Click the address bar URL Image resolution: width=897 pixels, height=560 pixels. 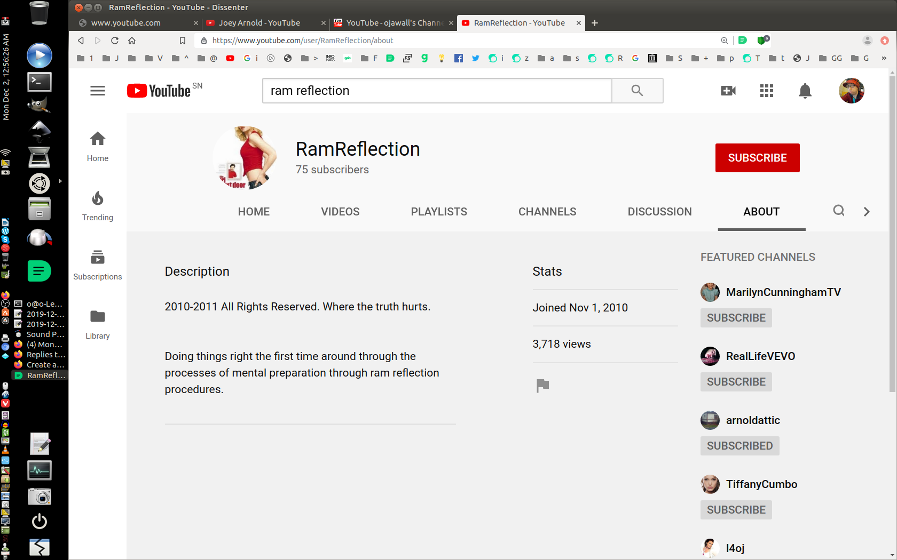click(303, 41)
